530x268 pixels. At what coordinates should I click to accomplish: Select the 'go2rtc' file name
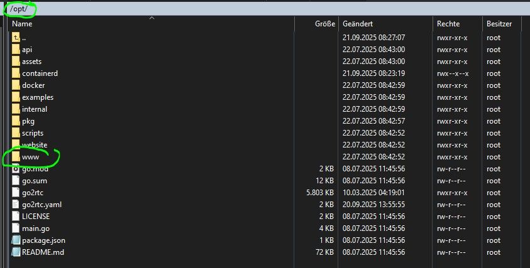tap(33, 193)
